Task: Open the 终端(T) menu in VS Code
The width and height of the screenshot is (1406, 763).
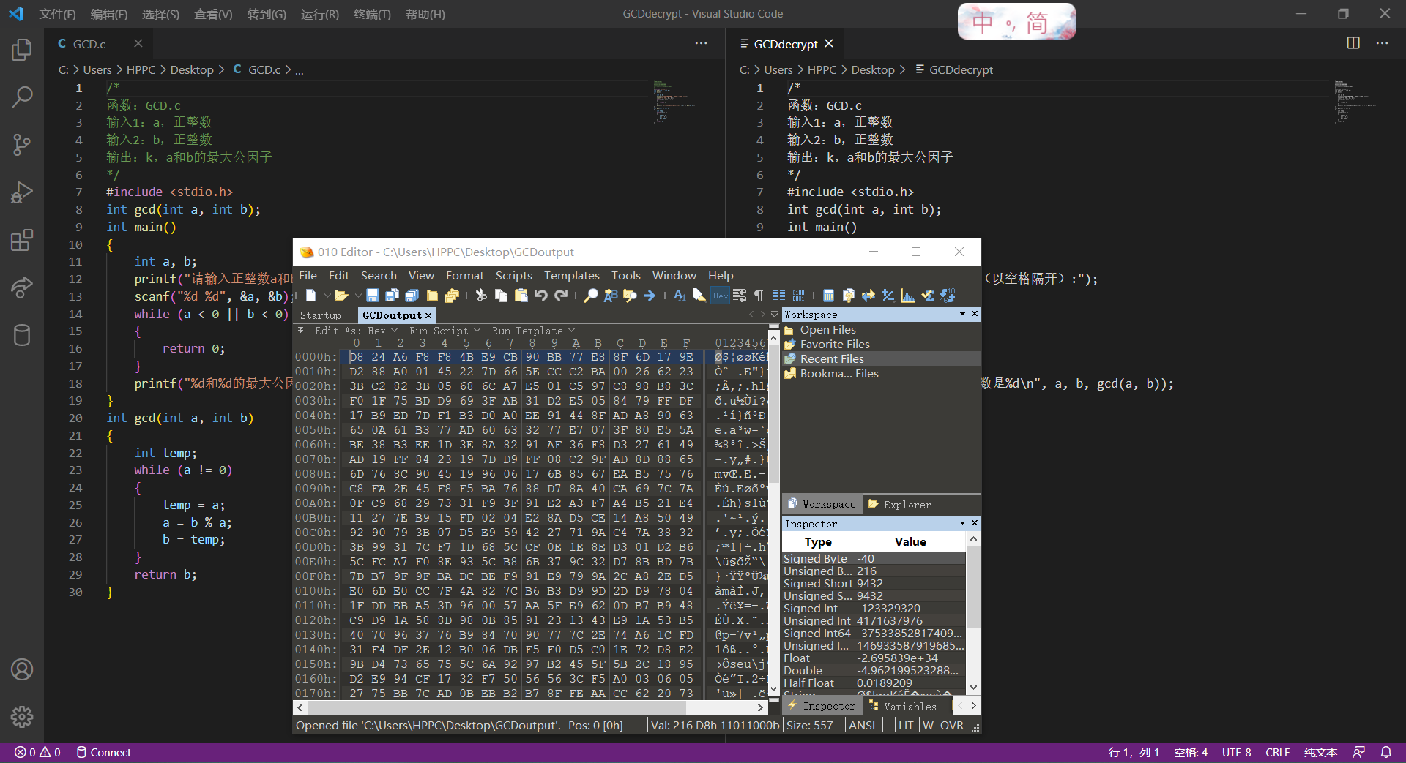Action: 372,14
